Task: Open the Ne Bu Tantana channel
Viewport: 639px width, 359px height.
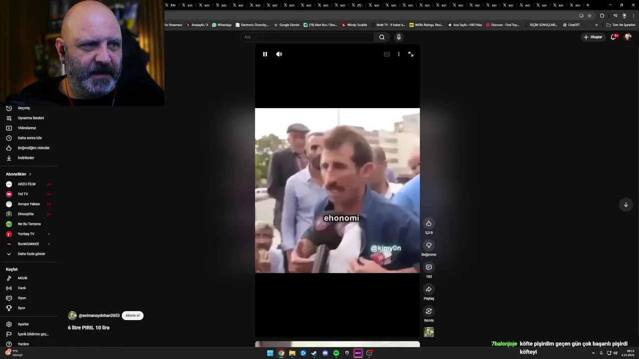Action: (29, 224)
